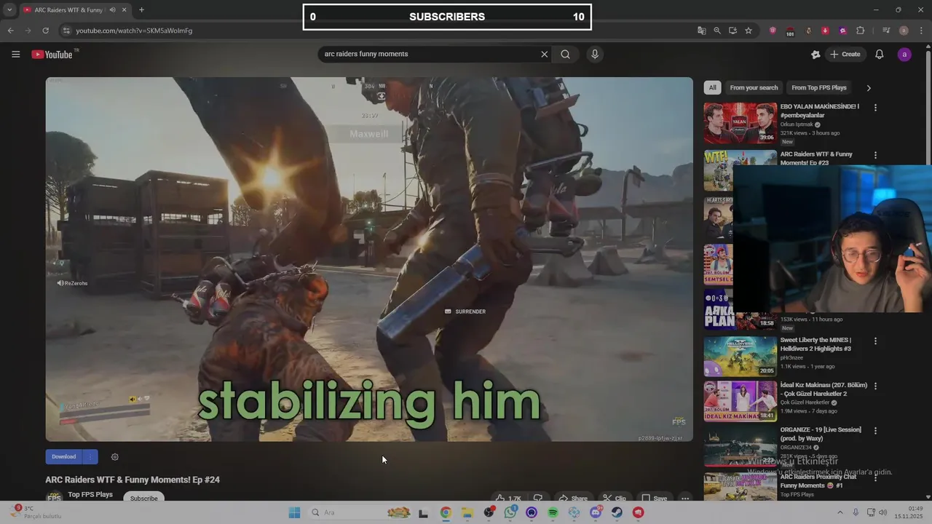Select the From Top FPS Plays chip
This screenshot has height=524, width=932.
818,87
